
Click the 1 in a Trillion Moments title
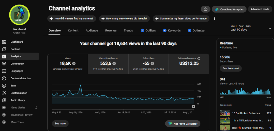click(x=248, y=121)
